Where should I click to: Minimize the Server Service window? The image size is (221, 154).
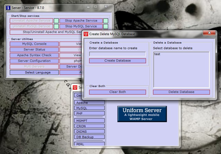pos(88,7)
